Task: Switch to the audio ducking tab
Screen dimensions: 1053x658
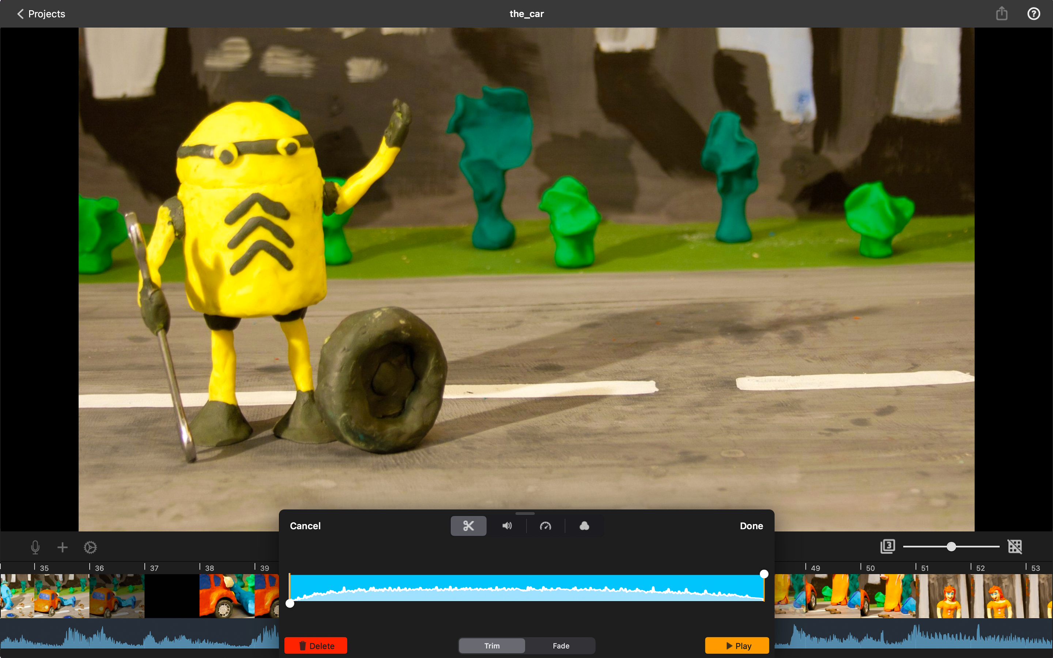Action: pos(584,526)
